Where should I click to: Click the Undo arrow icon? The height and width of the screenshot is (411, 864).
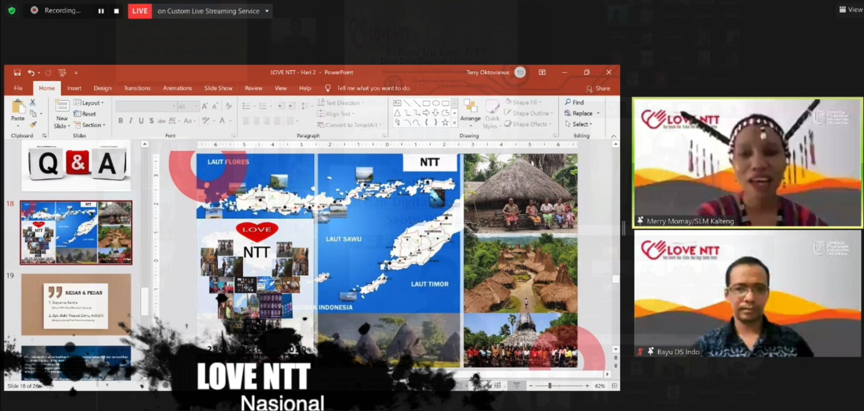pyautogui.click(x=31, y=72)
